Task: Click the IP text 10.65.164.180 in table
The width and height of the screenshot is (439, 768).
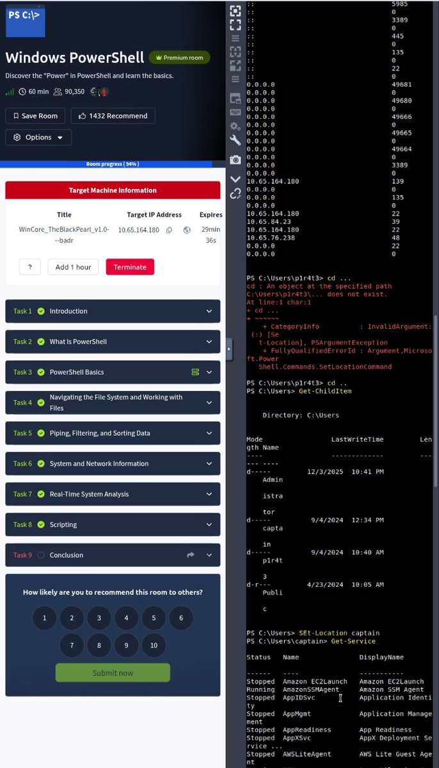Action: tap(138, 230)
